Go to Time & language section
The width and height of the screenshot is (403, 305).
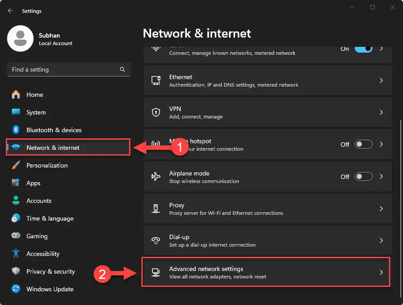point(50,218)
